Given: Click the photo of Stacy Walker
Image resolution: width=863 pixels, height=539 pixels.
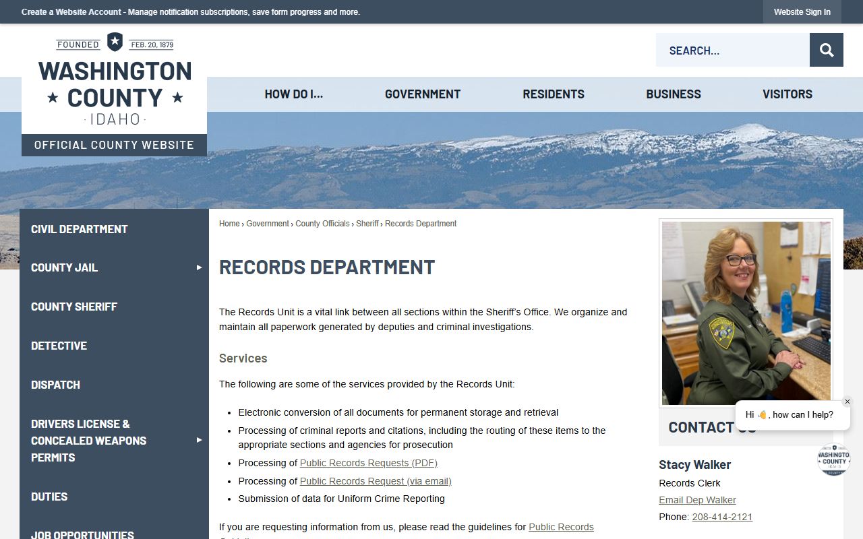Looking at the screenshot, I should click(746, 313).
